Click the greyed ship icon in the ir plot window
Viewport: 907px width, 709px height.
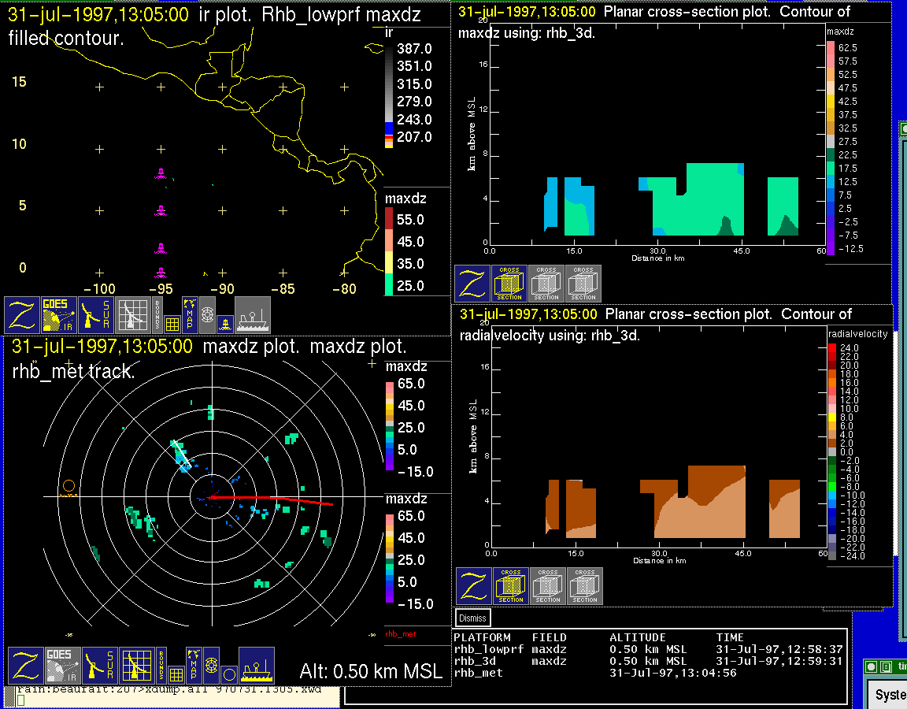253,315
